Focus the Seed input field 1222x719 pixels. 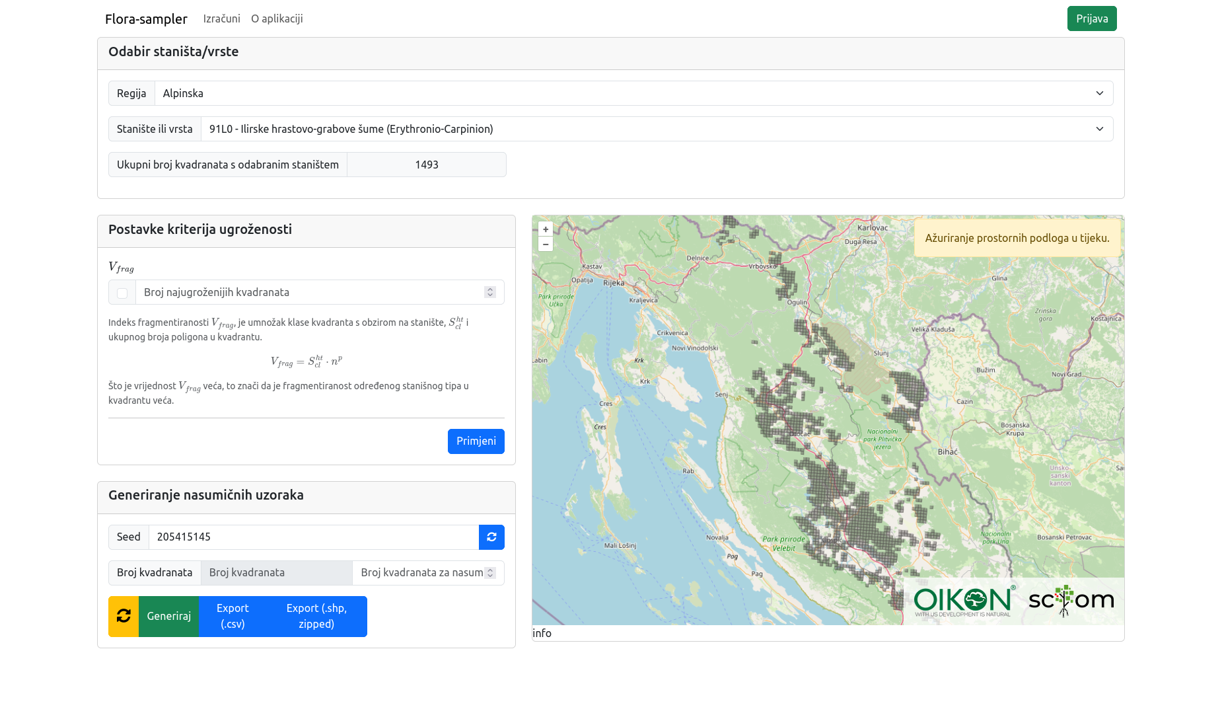coord(313,537)
